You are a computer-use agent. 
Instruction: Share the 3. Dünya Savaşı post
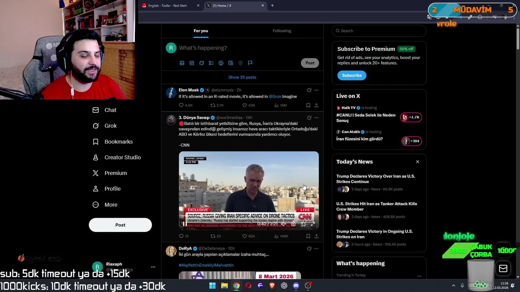[x=316, y=236]
